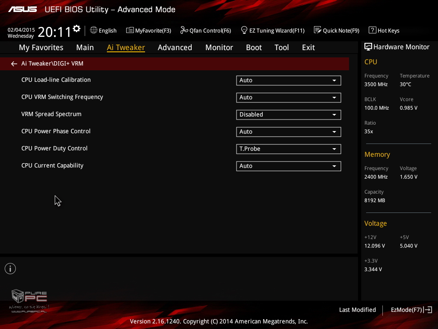Select the Ai Tweaker tab
The height and width of the screenshot is (329, 438).
[126, 48]
